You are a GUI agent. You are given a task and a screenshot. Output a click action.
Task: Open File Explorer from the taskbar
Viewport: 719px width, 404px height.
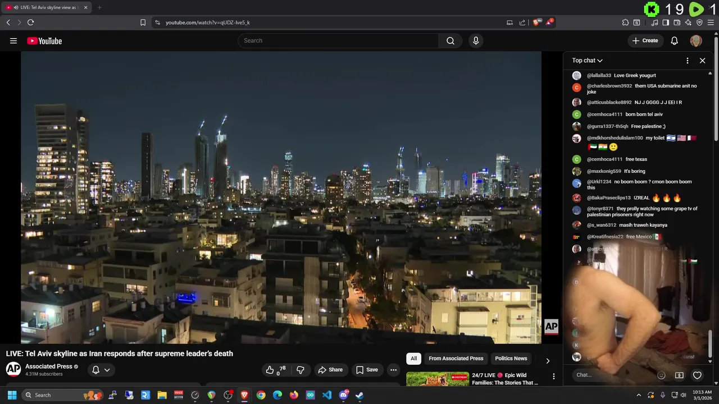click(162, 395)
